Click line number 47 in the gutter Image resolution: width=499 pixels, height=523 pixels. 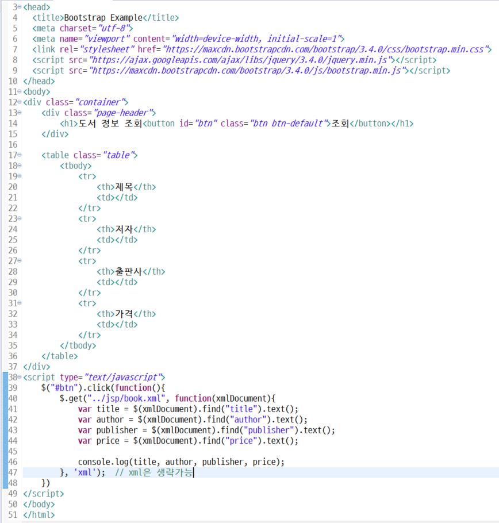coord(13,472)
